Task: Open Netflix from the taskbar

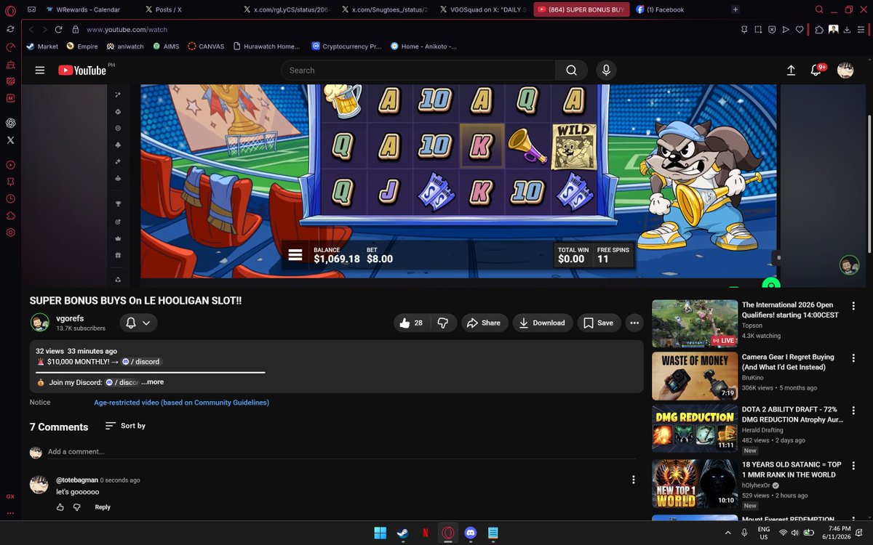Action: coord(425,533)
